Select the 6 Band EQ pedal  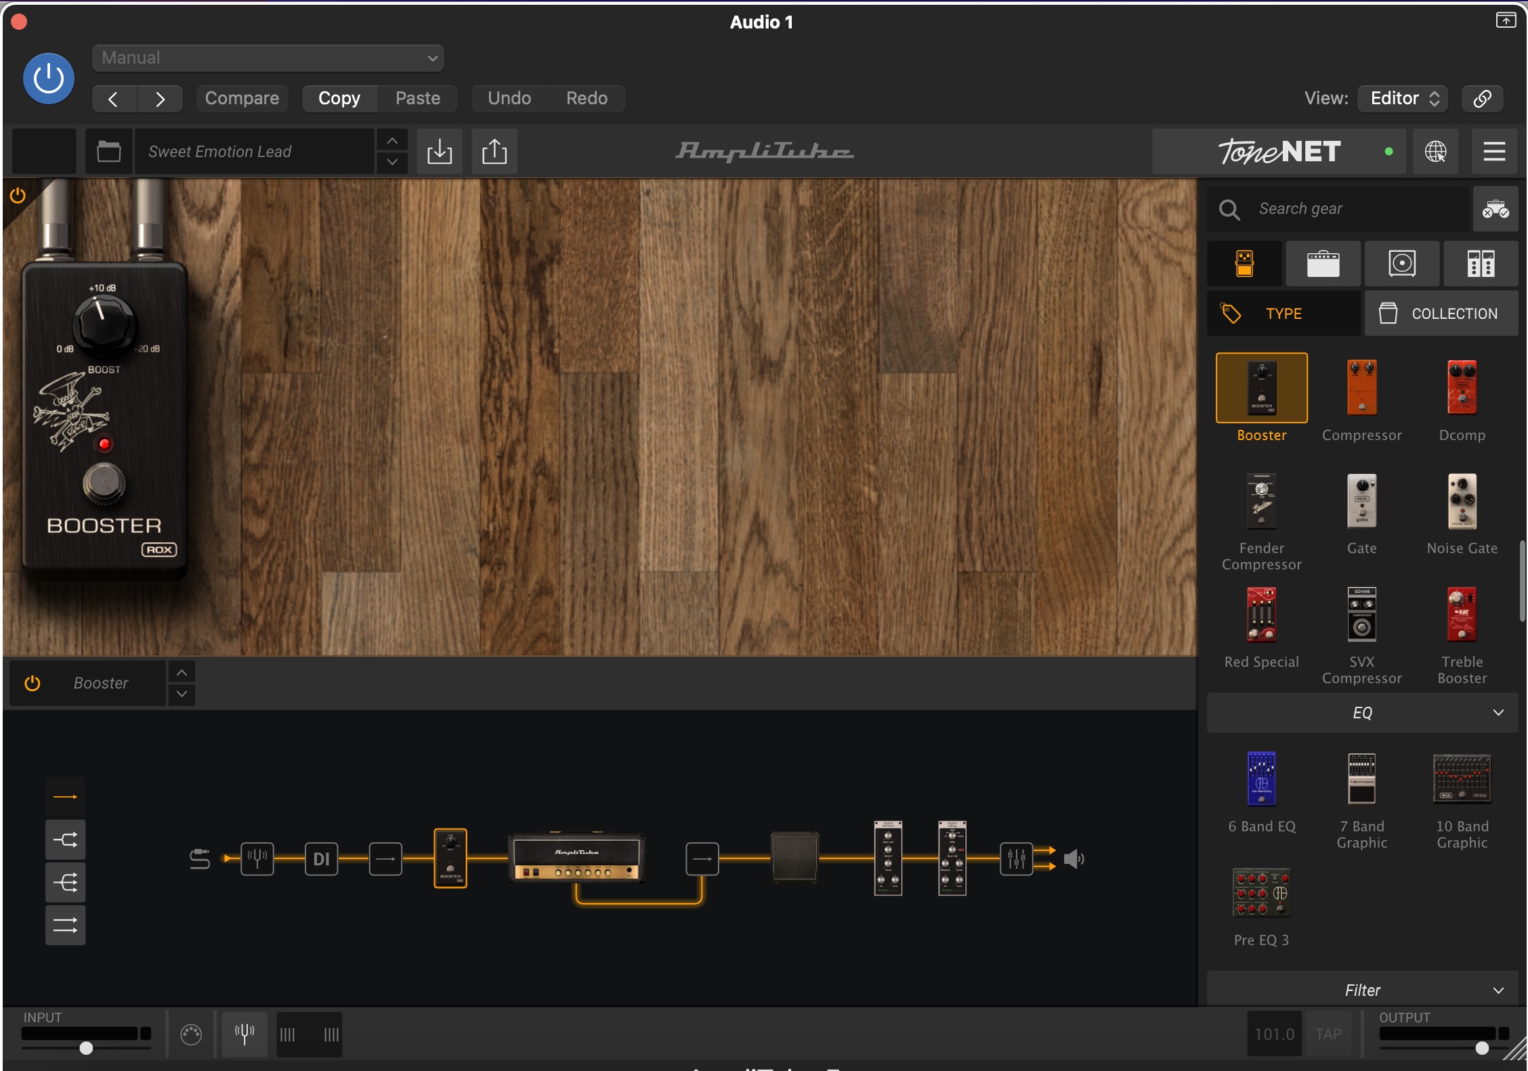point(1261,779)
